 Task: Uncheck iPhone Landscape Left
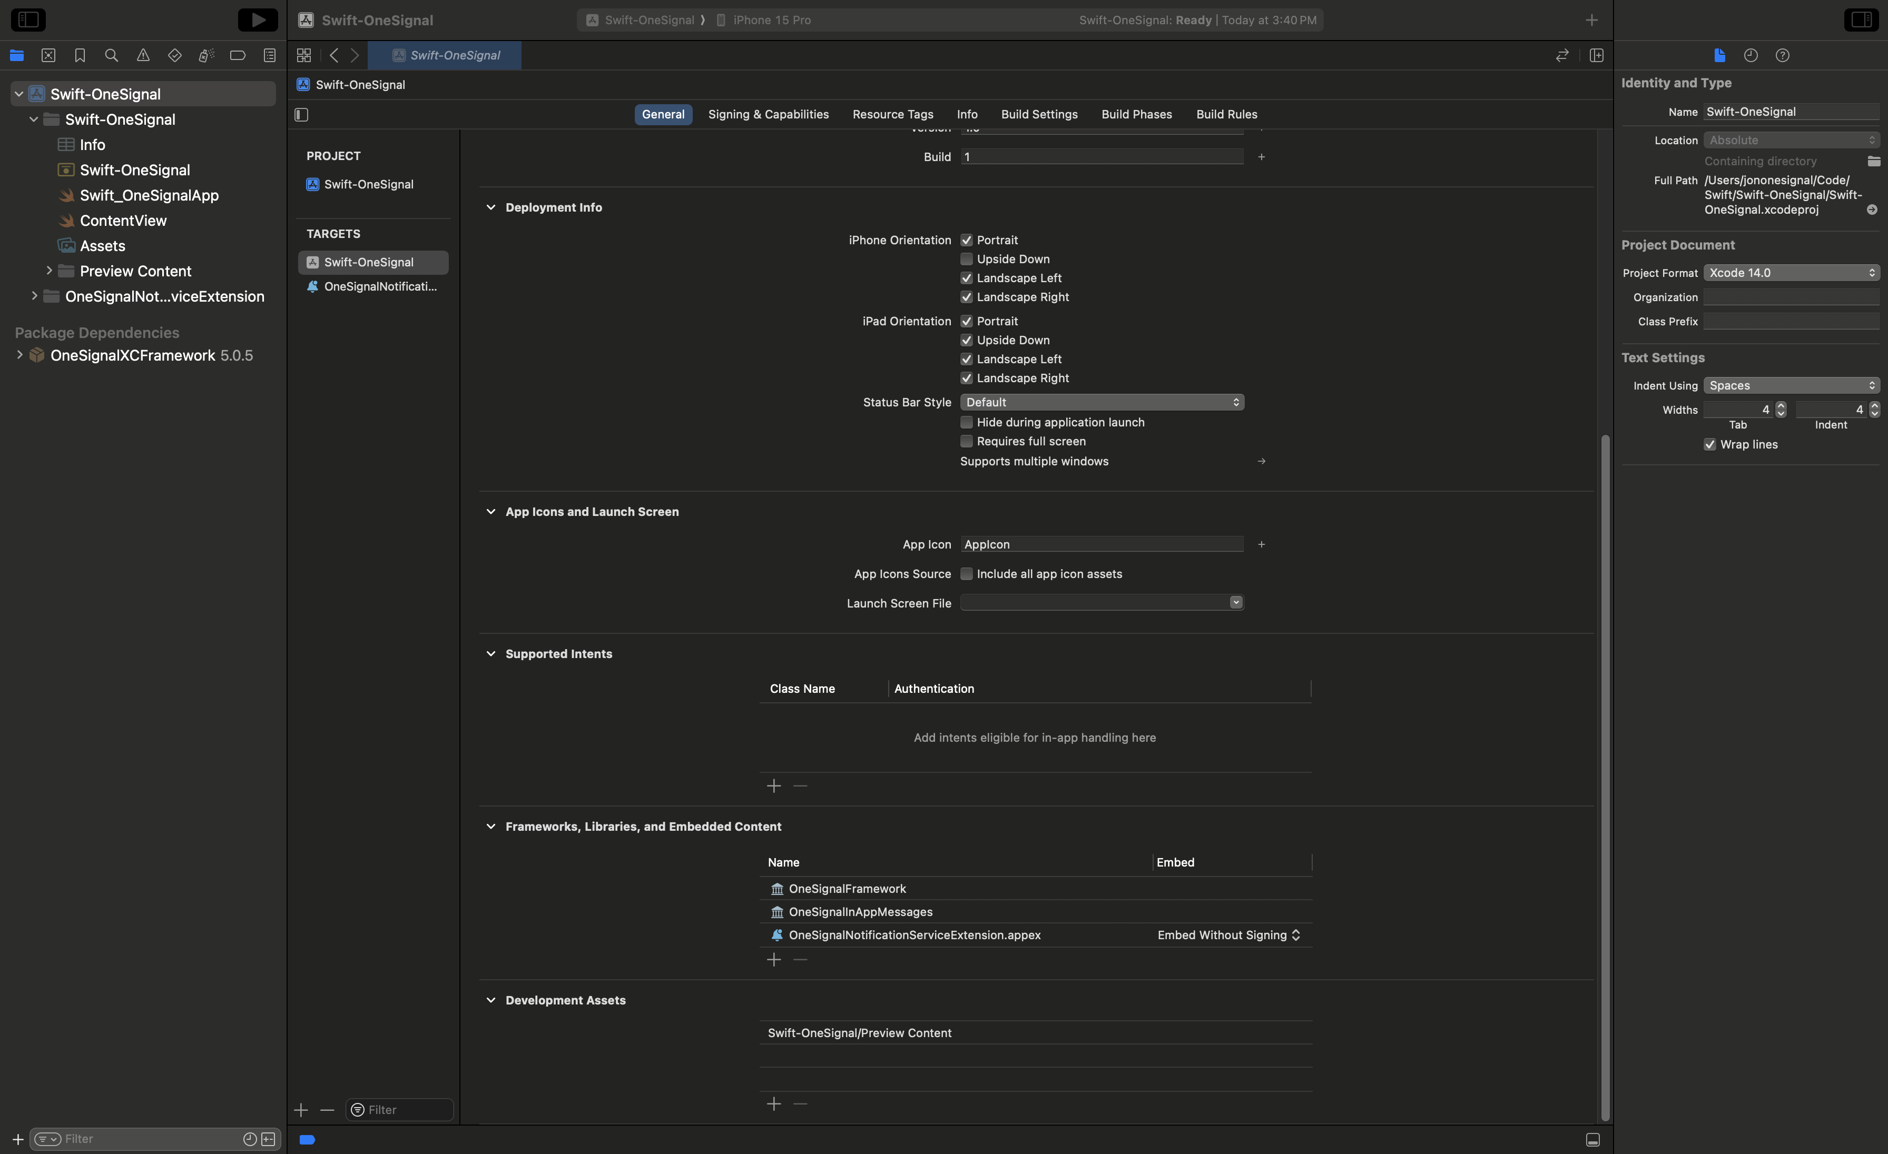(x=966, y=278)
